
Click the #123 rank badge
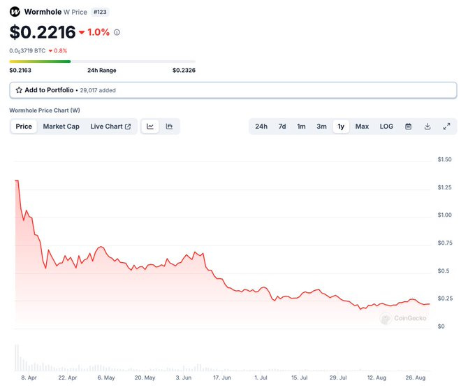coord(100,12)
